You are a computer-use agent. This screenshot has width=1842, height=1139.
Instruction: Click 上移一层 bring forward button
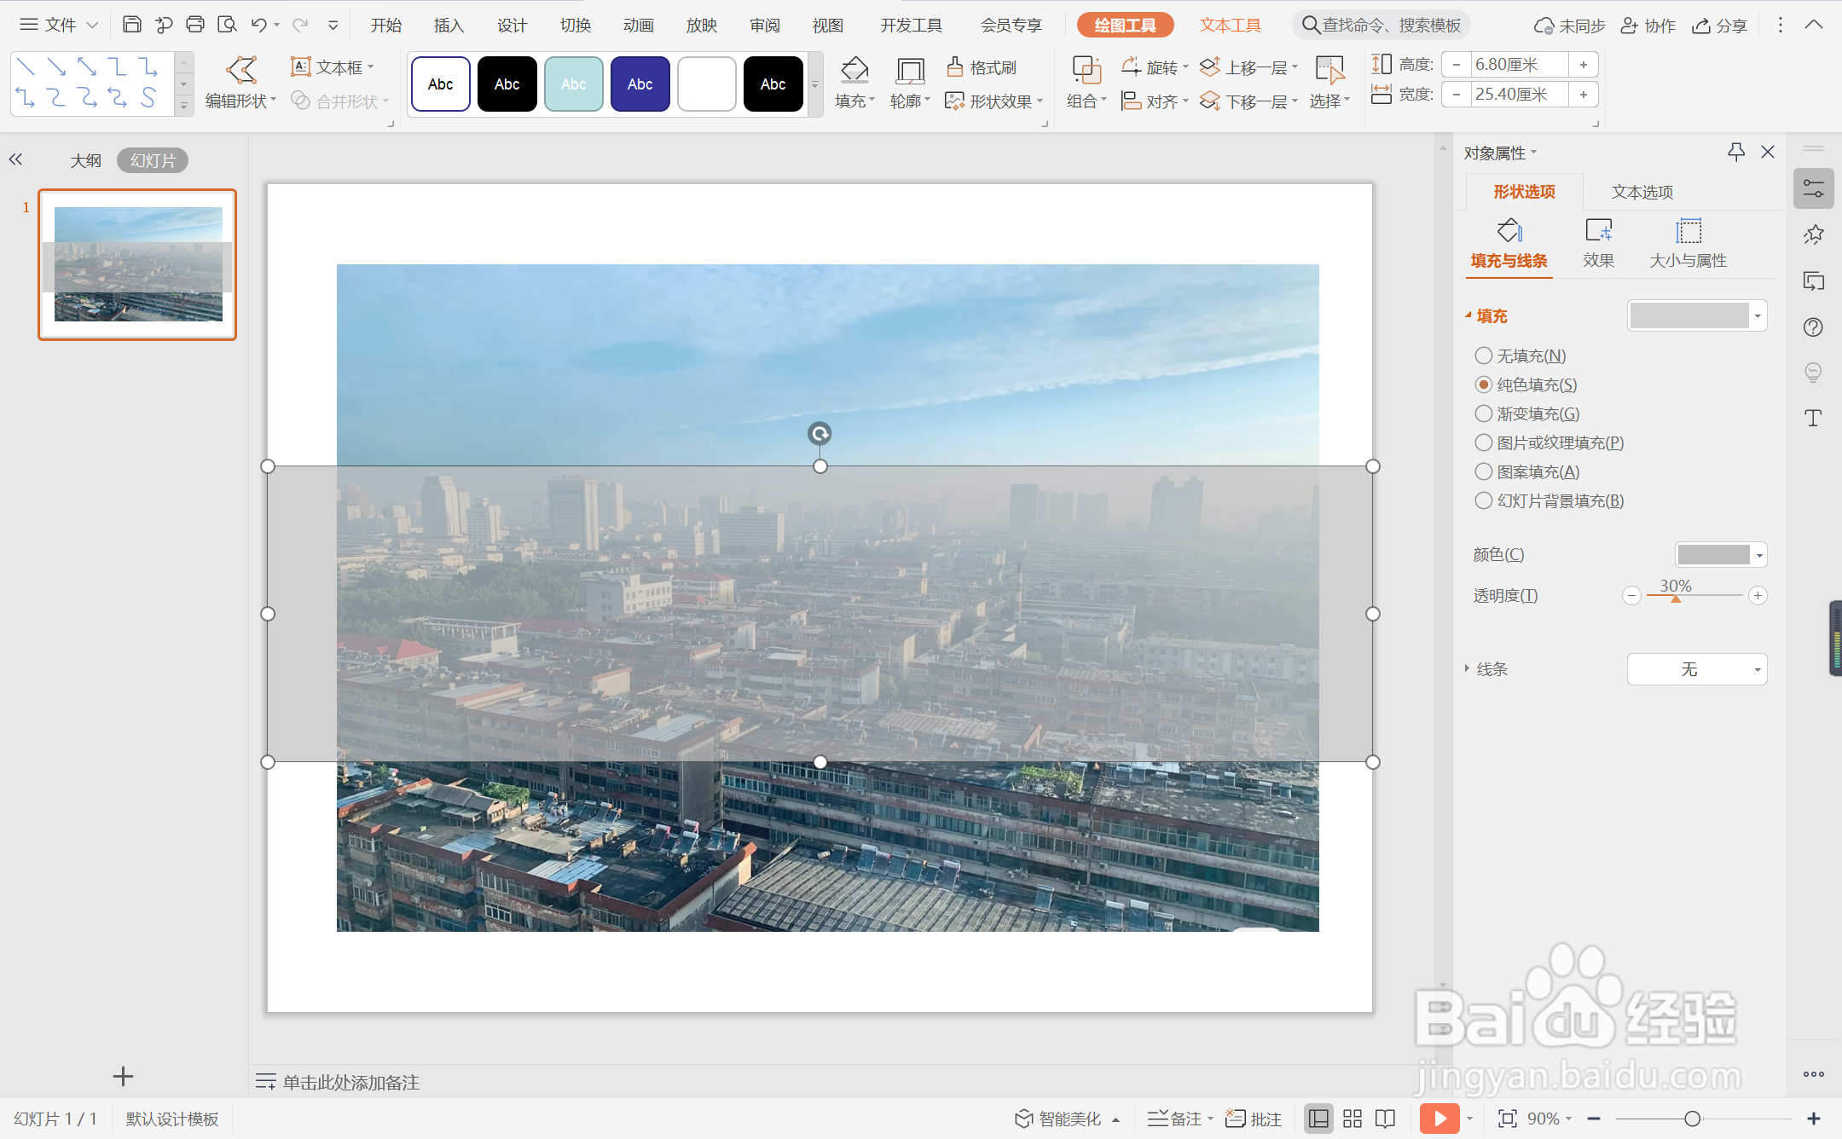point(1248,66)
